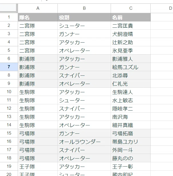Select シューター in row 2
This screenshot has width=173, height=176.
point(84,25)
